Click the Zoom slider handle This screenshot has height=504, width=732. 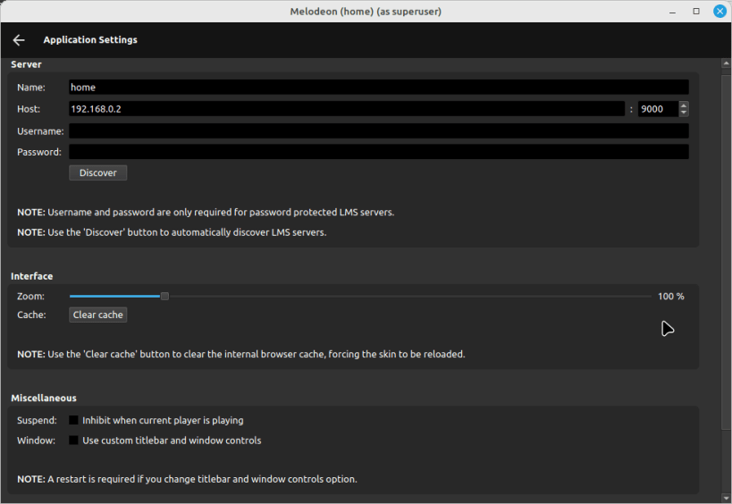point(164,297)
